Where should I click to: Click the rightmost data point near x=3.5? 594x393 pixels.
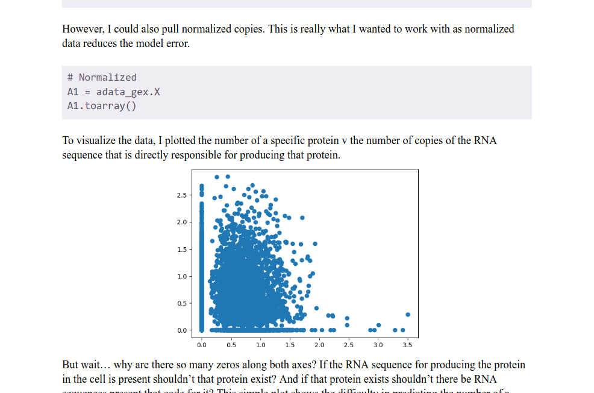408,315
